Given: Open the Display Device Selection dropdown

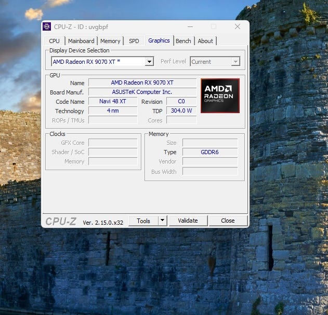Looking at the screenshot, I should pos(149,62).
